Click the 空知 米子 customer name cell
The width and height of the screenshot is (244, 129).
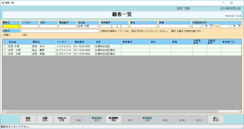[44, 46]
